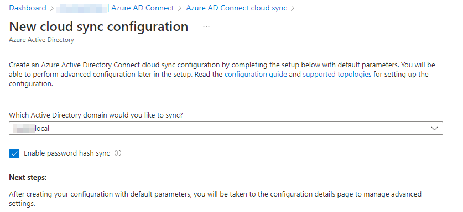Return to Azure AD Connect cloud sync breadcrumb
Viewport: 463px width, 212px height.
(x=237, y=8)
